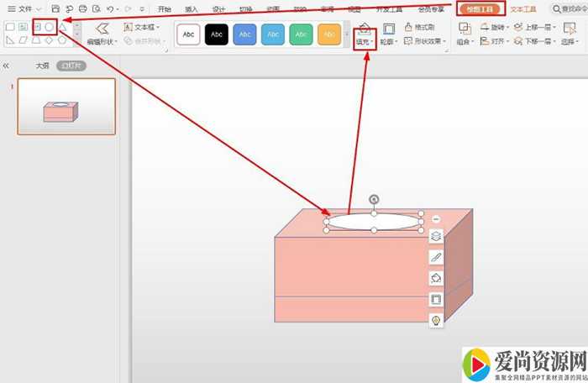Image resolution: width=588 pixels, height=383 pixels.
Task: Click the save icon in the quick toolbar
Action: coord(55,8)
